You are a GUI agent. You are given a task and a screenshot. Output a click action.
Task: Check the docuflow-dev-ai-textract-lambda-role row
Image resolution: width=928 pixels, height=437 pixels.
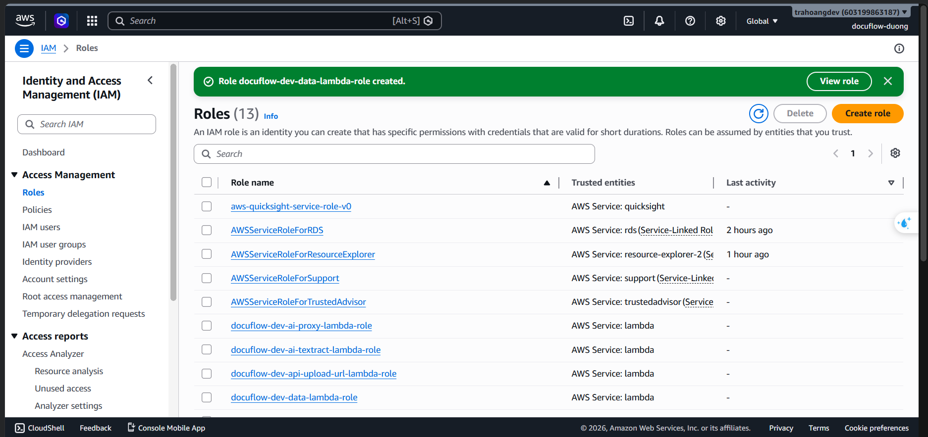pos(207,349)
